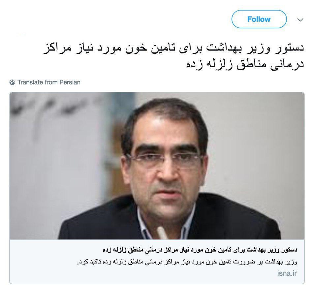Click the second line of tweet text
The height and width of the screenshot is (285, 312).
[x=245, y=64]
